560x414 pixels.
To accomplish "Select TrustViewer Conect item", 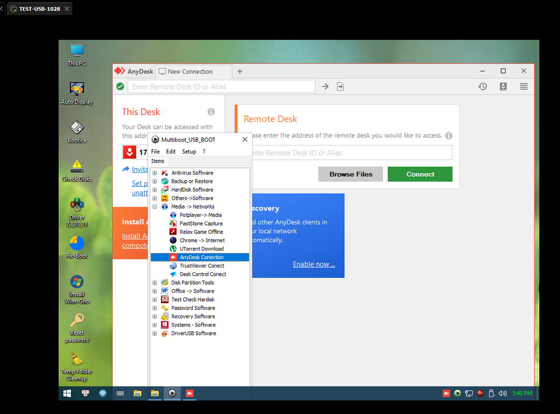I will 202,266.
